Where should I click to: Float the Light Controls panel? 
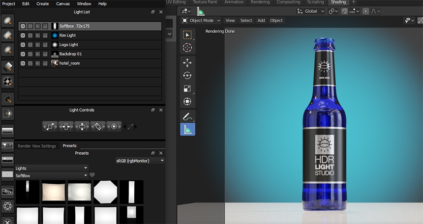(x=153, y=110)
